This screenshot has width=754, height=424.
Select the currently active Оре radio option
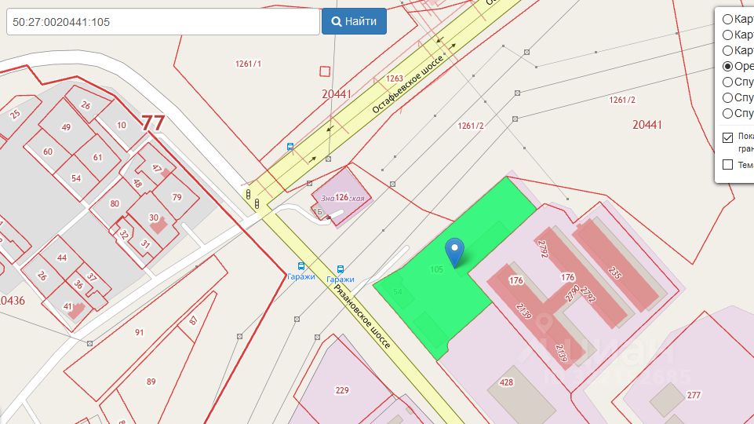click(x=727, y=67)
